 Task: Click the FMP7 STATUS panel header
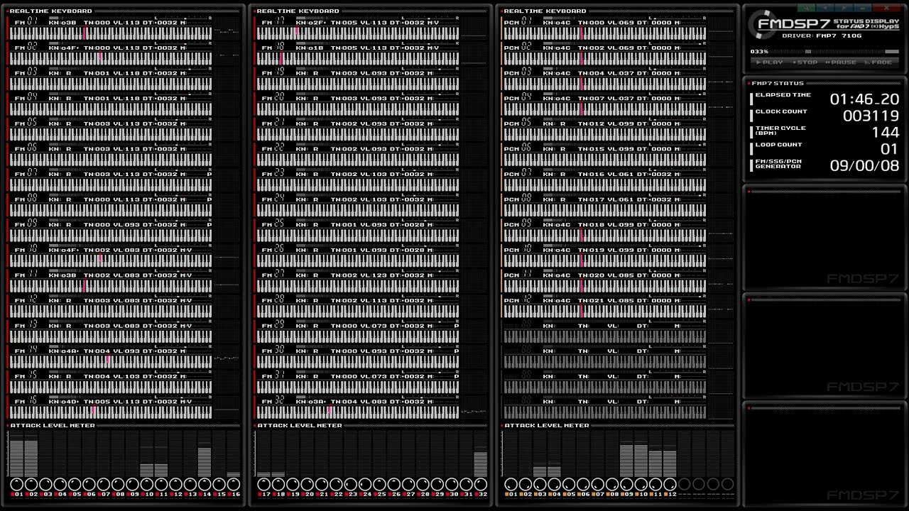tap(778, 83)
